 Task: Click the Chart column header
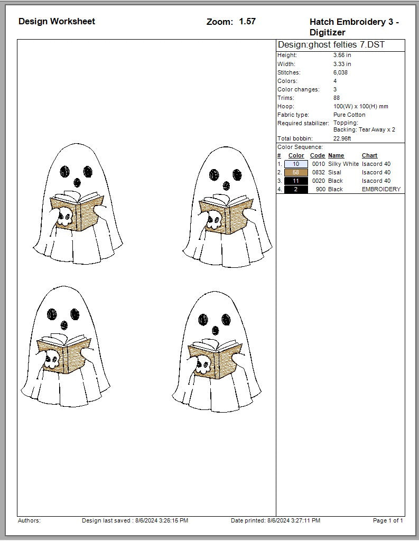click(x=369, y=155)
